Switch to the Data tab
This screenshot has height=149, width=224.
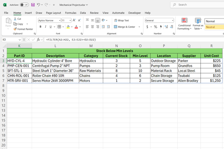pos(83,13)
